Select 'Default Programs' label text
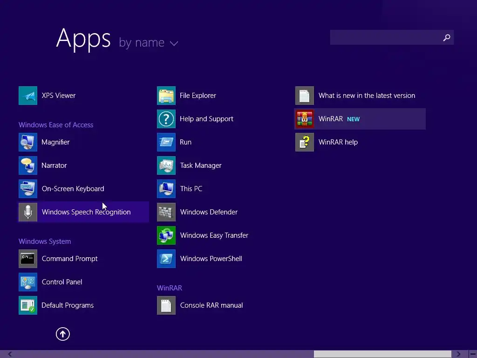The height and width of the screenshot is (358, 477). (x=68, y=305)
